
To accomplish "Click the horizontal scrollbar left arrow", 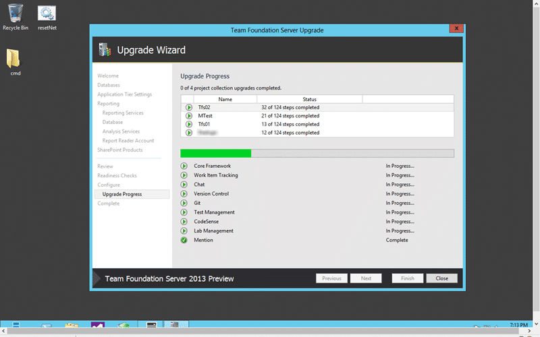I will click(x=3, y=331).
